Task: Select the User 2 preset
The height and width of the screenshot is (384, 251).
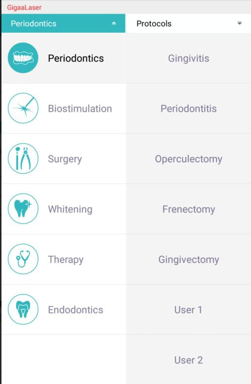Action: coord(189,360)
